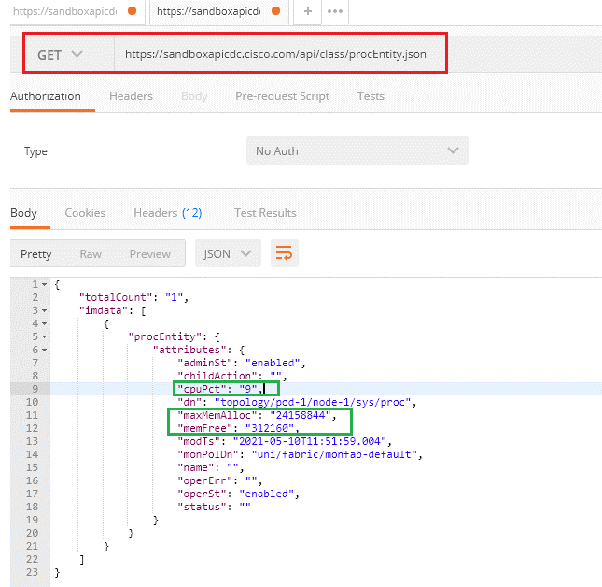Click the "cpuPct" value "9"
Image resolution: width=602 pixels, height=587 pixels.
click(247, 389)
